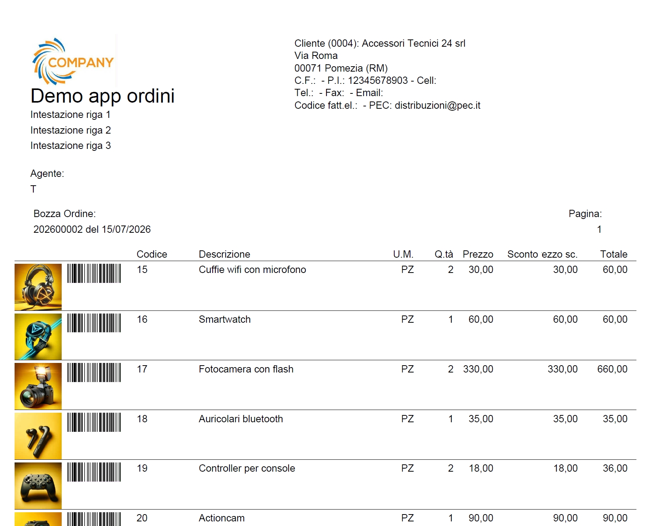This screenshot has width=651, height=526.
Task: Click the 'Demo app ordini' title
Action: [x=103, y=96]
